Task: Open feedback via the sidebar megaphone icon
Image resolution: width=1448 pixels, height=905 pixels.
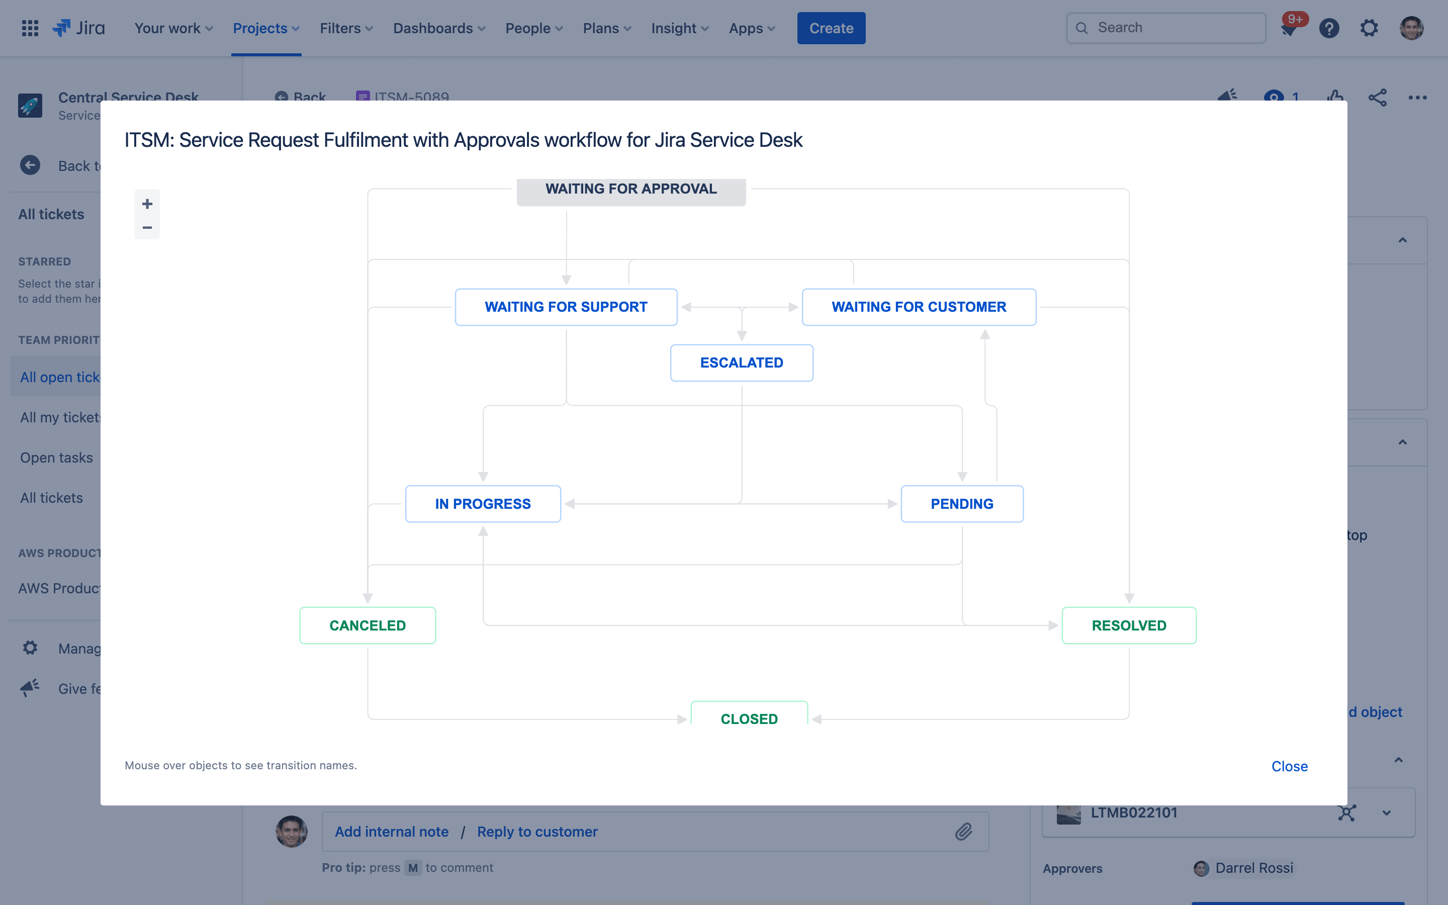Action: 29,688
